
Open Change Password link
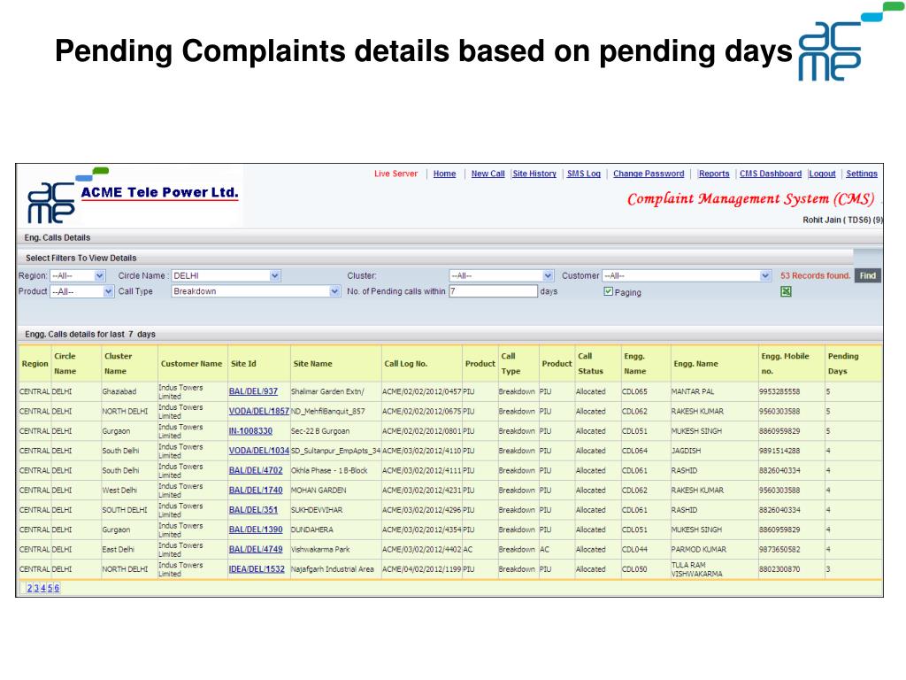[649, 174]
